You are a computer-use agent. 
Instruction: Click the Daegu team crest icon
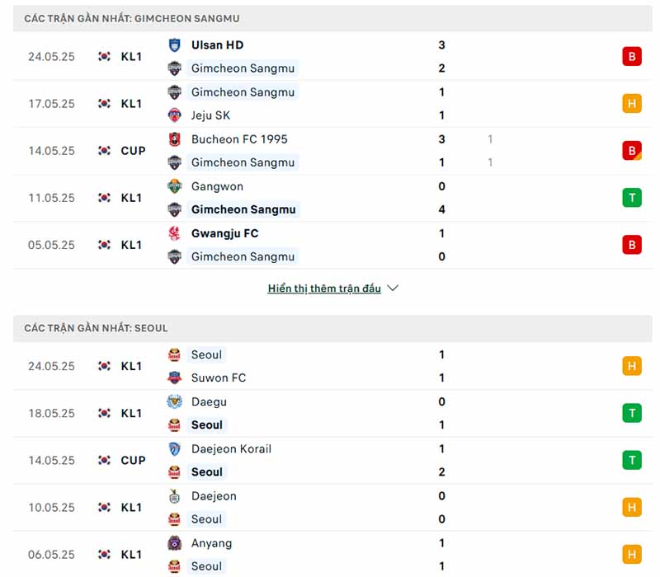tap(174, 402)
